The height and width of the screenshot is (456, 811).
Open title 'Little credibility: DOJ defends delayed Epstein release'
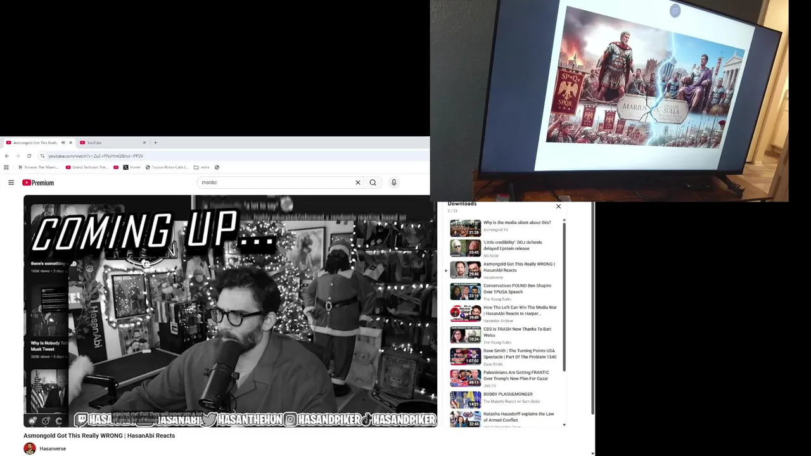click(x=513, y=245)
